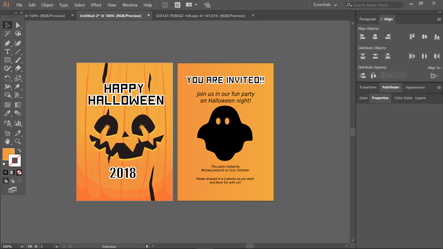Open Adobe Bridge via Br icon

(165, 5)
